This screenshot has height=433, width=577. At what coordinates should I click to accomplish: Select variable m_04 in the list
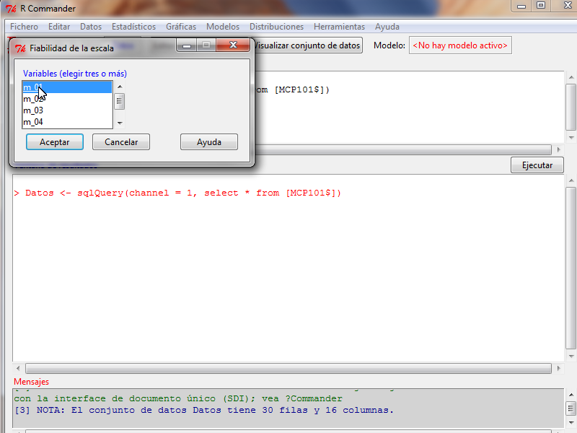(x=33, y=122)
